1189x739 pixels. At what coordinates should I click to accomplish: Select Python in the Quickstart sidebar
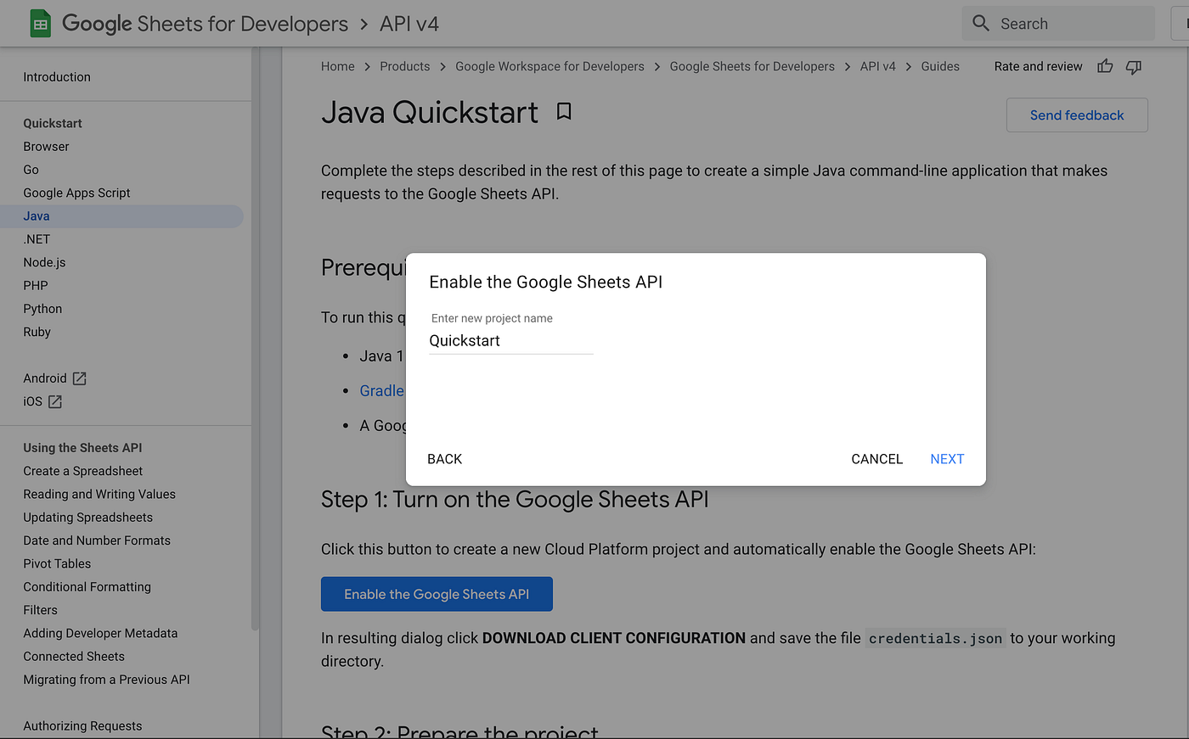click(42, 309)
